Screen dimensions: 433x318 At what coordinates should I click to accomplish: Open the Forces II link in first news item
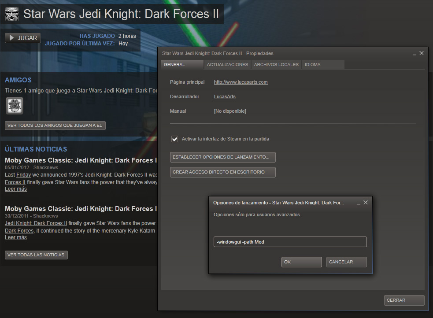15,182
